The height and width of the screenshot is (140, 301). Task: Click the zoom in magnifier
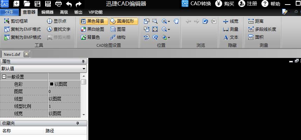coord(164,21)
